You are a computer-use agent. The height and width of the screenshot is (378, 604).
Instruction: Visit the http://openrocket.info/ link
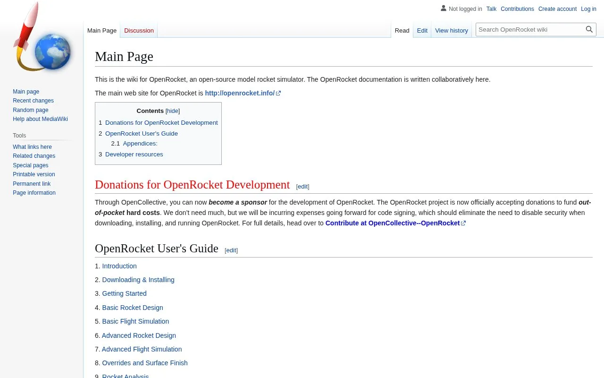[x=243, y=93]
